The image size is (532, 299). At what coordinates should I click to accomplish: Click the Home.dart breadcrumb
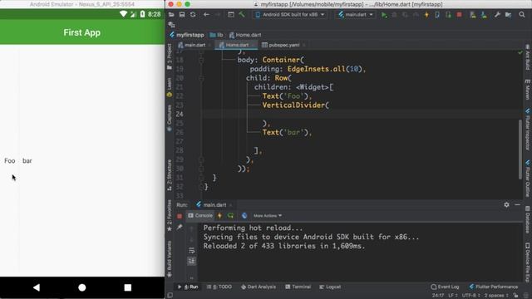pyautogui.click(x=245, y=35)
